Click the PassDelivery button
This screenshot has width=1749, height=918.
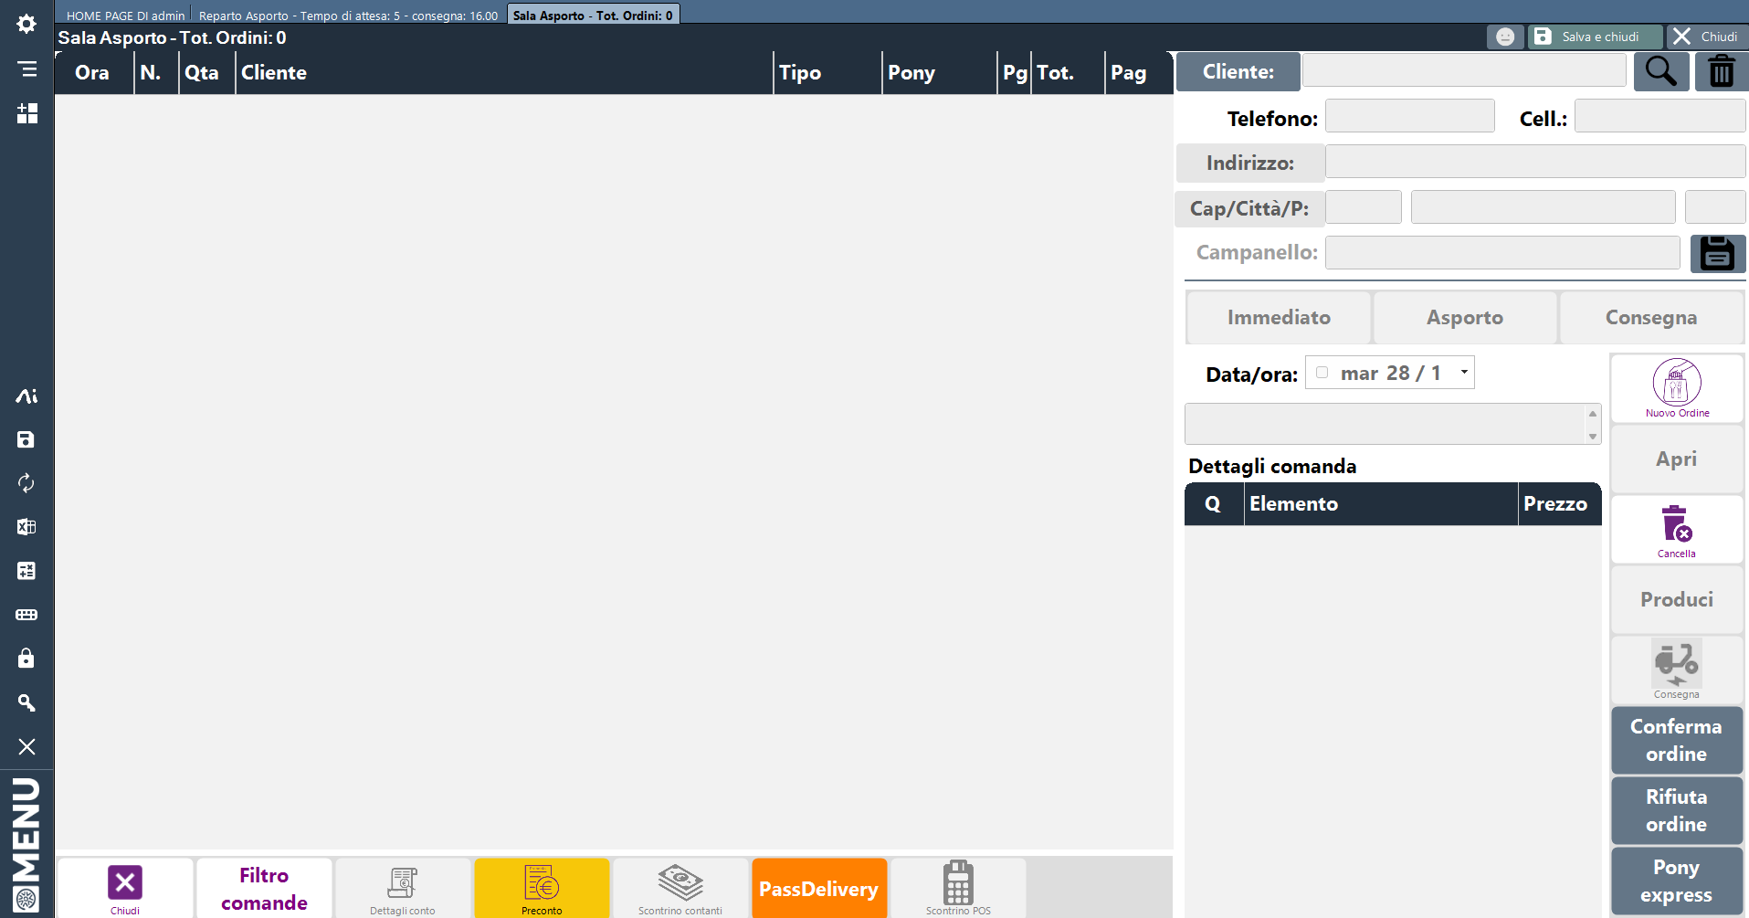pos(818,889)
